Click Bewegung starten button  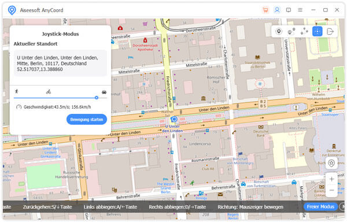[87, 120]
